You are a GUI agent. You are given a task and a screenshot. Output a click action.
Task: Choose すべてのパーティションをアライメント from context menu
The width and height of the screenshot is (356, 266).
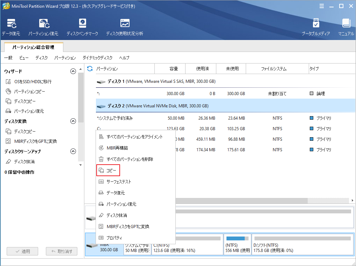click(x=135, y=137)
